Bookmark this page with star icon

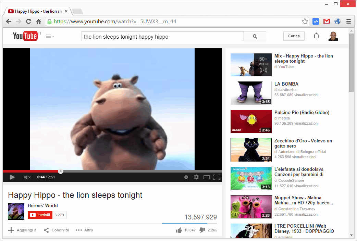pyautogui.click(x=305, y=21)
